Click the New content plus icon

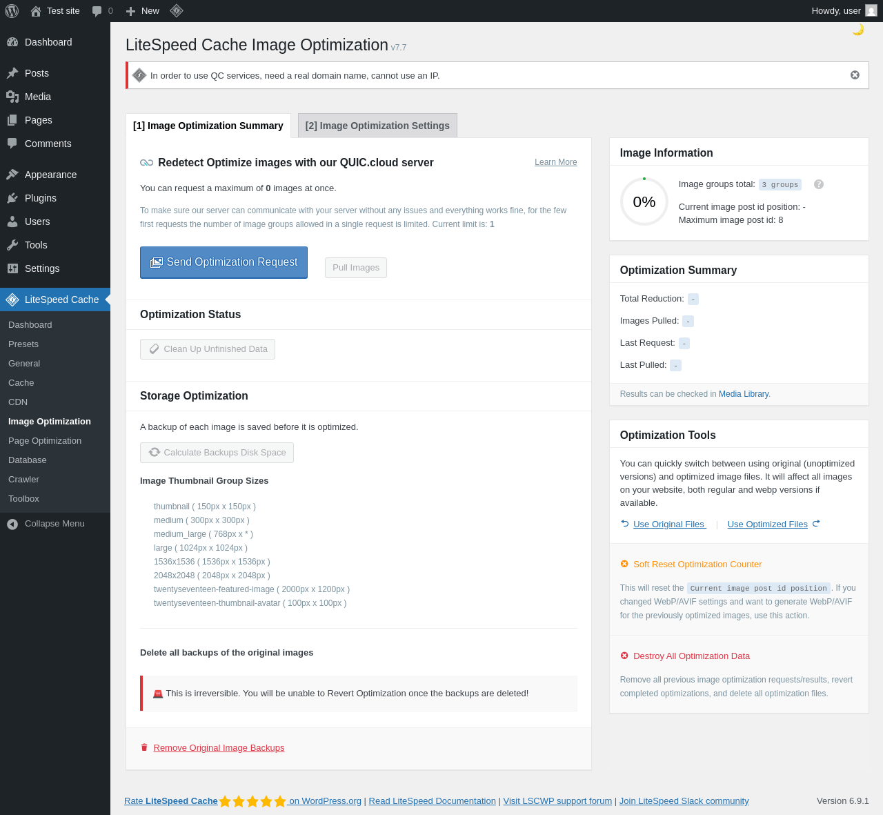(131, 11)
